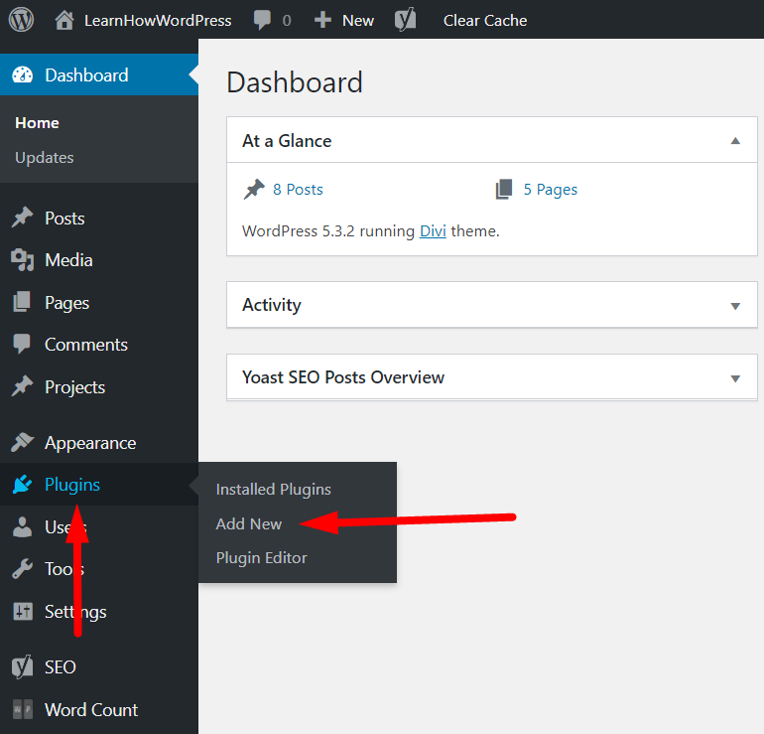Click the Plugins plug icon
Screen dimensions: 764x734
[x=23, y=485]
